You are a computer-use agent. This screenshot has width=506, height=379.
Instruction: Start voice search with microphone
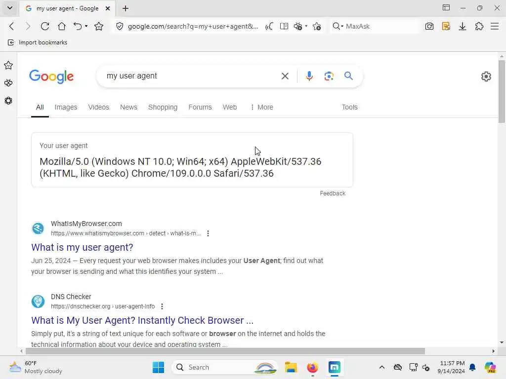point(309,76)
